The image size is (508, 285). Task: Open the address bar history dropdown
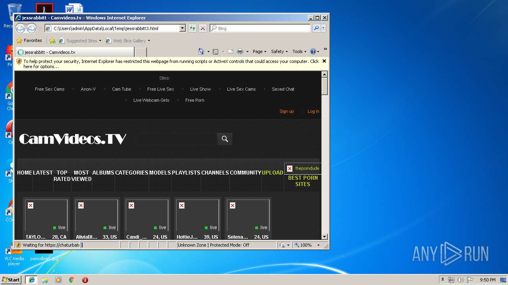click(182, 28)
